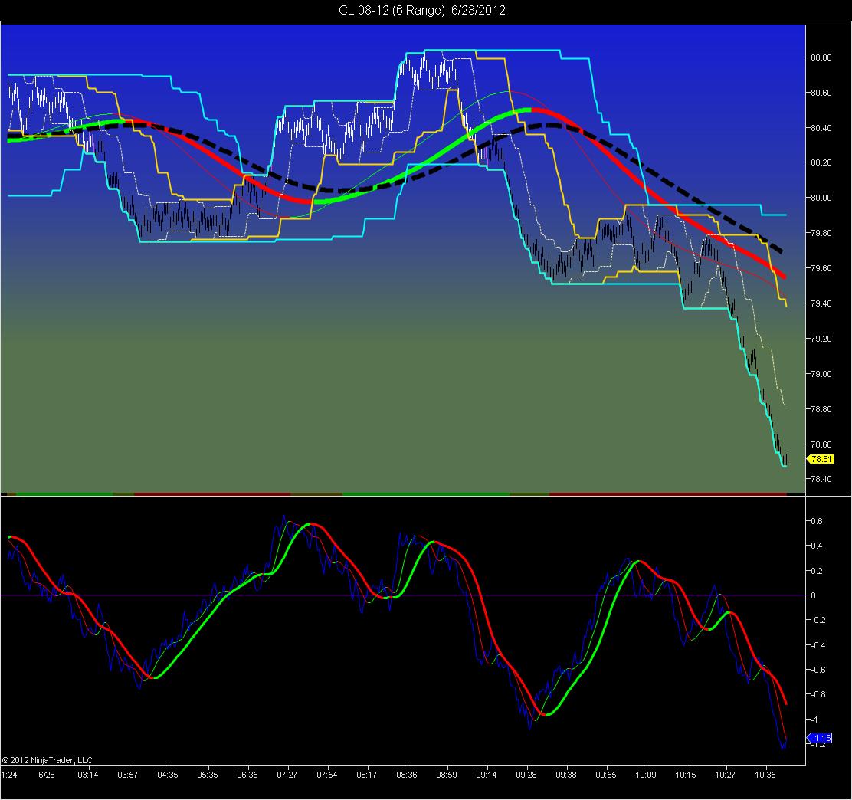Click the 10:09 time axis label
This screenshot has width=852, height=800.
click(x=646, y=775)
